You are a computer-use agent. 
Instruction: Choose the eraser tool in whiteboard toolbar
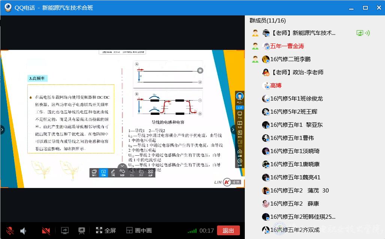[x=122, y=172]
